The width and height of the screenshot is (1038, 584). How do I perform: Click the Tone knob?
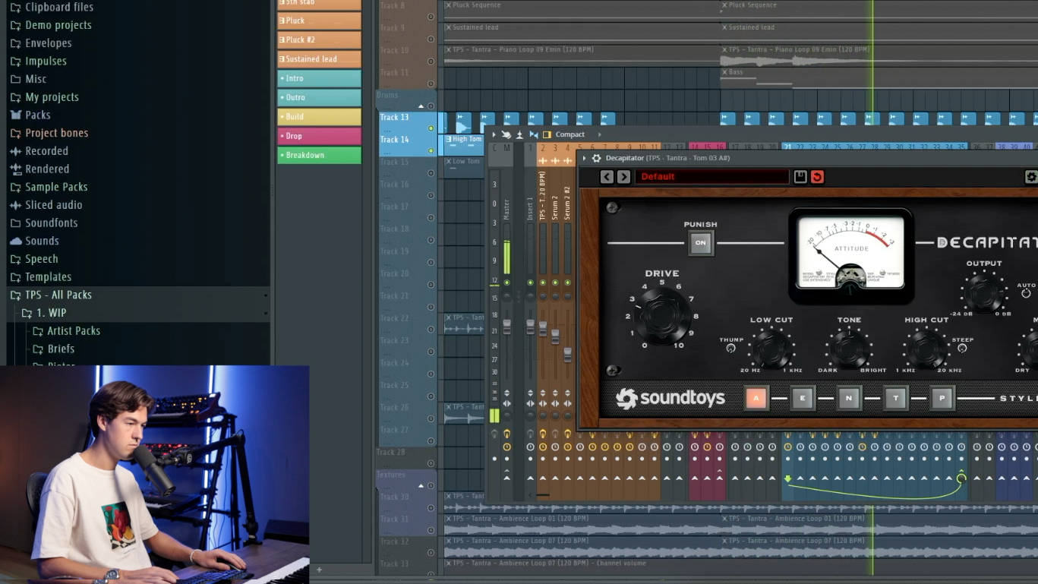(849, 349)
